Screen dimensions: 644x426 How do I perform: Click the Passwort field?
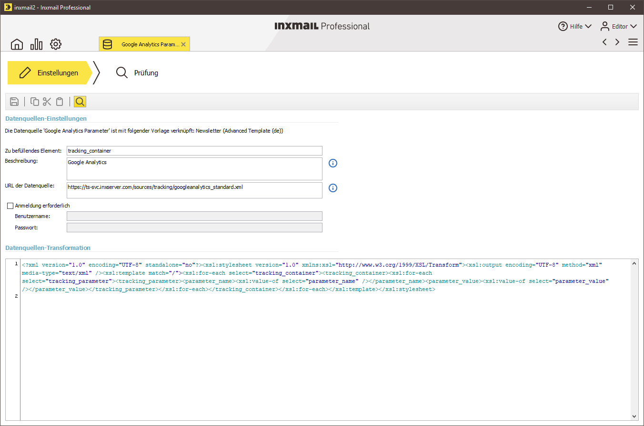coord(194,228)
